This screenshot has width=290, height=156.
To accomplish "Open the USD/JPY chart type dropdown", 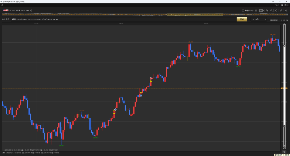I will pos(17,10).
